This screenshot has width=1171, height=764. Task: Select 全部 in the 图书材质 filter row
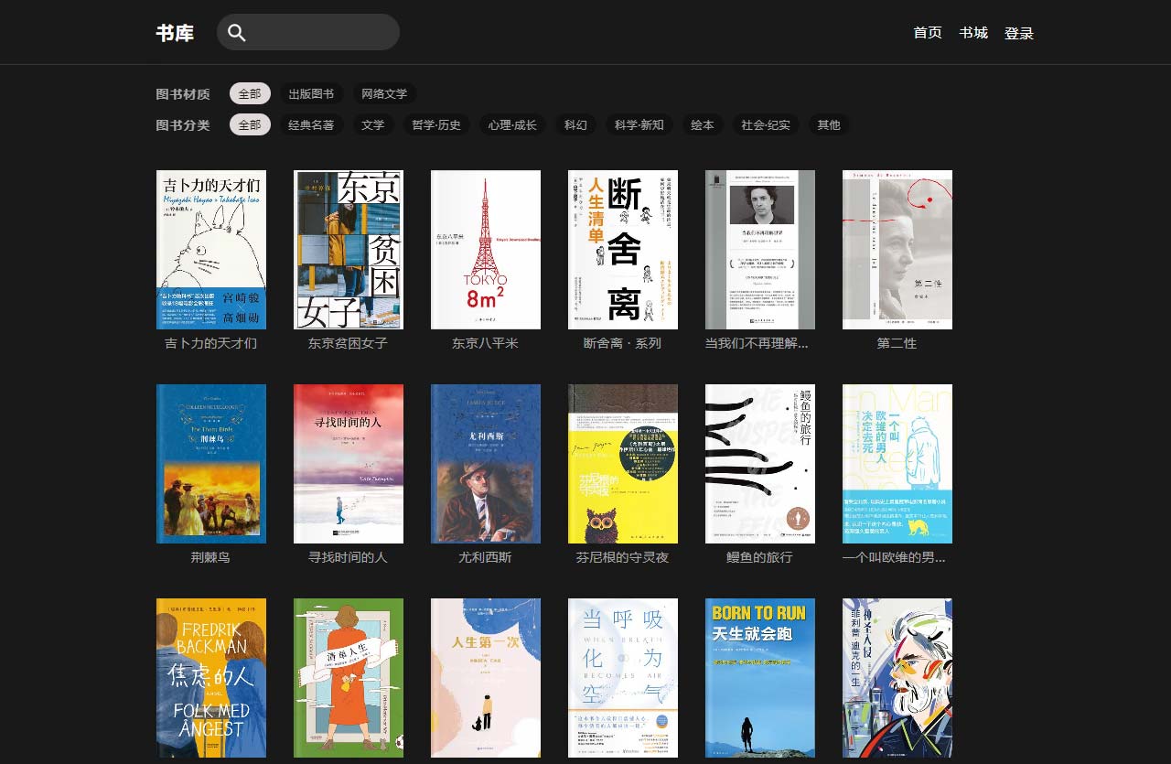coord(250,93)
